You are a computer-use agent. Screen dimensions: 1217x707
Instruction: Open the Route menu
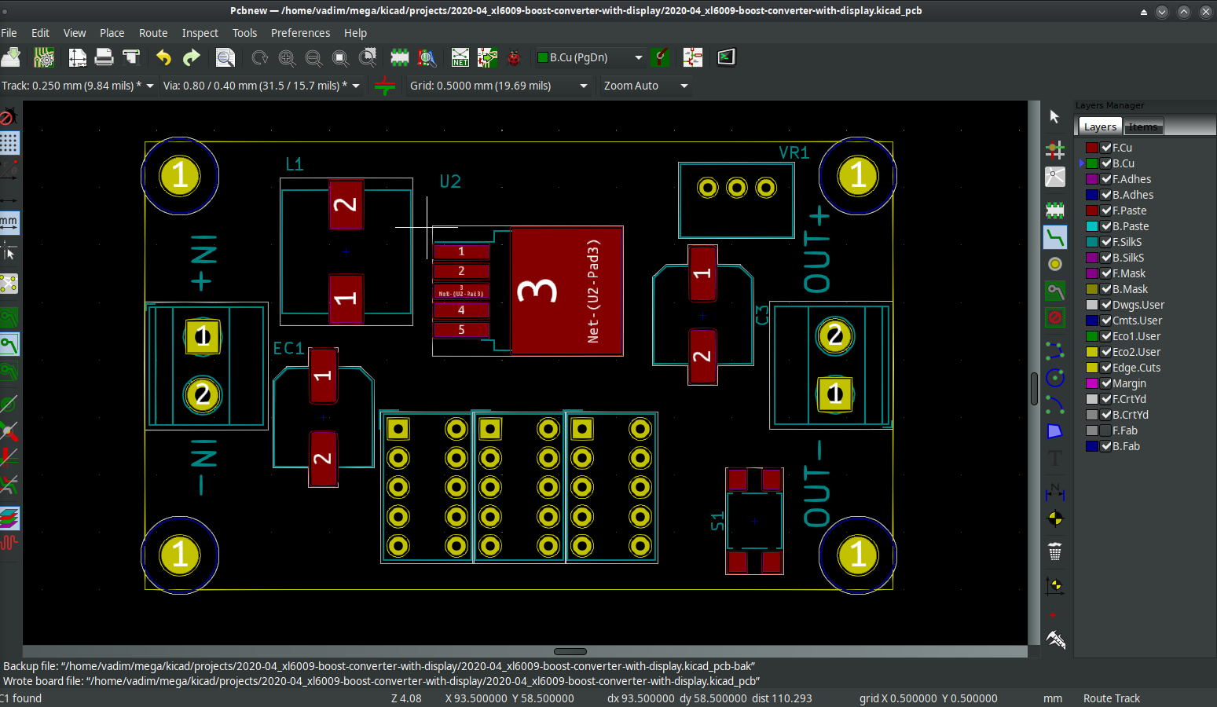(153, 33)
